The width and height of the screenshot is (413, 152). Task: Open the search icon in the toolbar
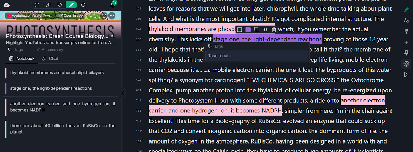point(83,5)
